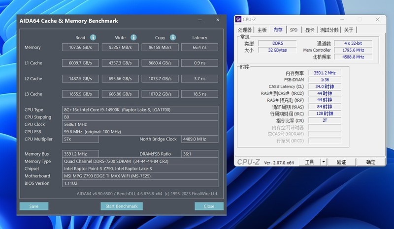Click the 验证 button in CPU-Z
Viewport: 394px width, 229px height.
(x=341, y=162)
